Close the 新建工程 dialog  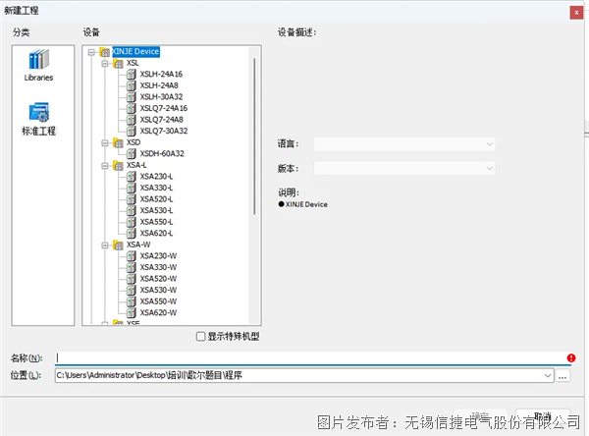(576, 13)
